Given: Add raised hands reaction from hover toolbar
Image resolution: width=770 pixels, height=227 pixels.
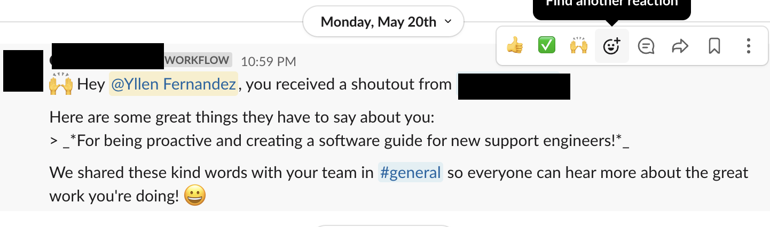Looking at the screenshot, I should [x=578, y=46].
